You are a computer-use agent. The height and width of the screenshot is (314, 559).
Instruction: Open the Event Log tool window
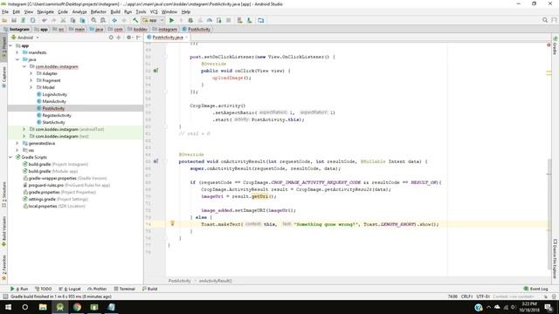click(x=535, y=289)
